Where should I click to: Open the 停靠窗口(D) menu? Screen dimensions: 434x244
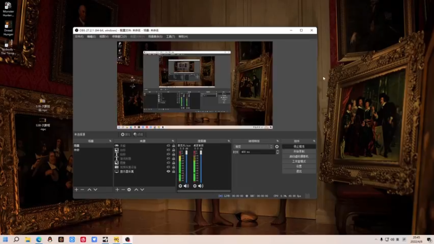click(119, 36)
